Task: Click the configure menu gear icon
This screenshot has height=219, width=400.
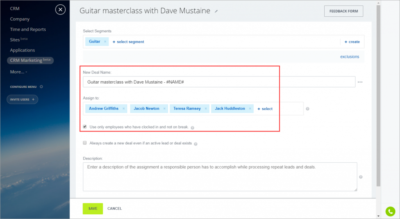Action: pos(41,87)
